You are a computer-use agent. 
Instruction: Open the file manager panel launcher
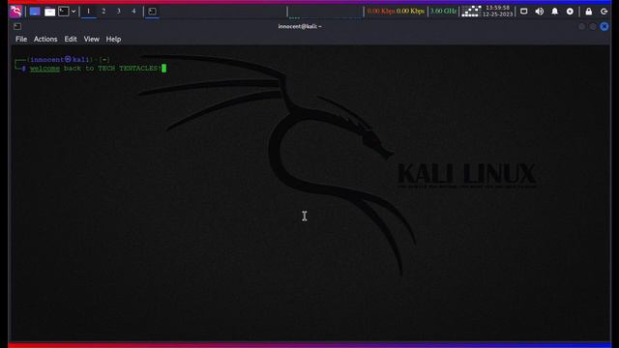tap(49, 12)
